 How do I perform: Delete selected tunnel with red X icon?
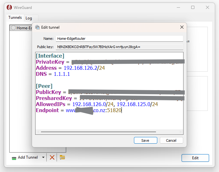click(52, 157)
